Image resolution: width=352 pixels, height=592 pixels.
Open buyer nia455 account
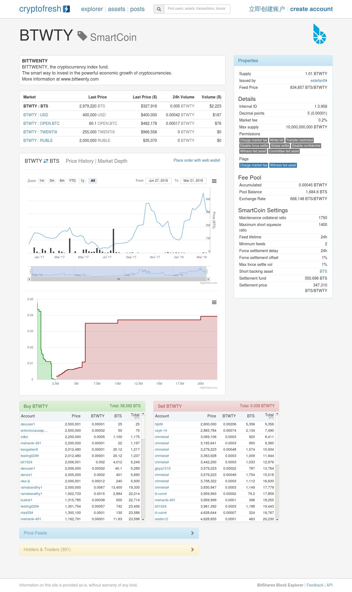(x=27, y=513)
